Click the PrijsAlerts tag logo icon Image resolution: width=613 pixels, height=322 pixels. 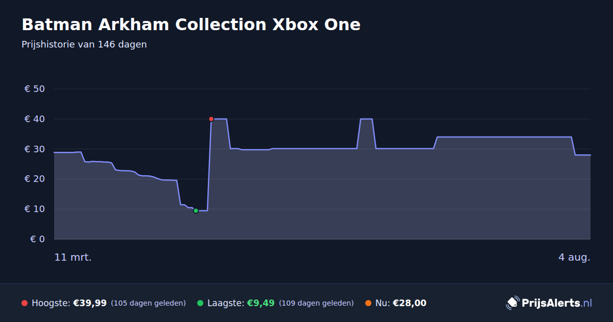[x=512, y=303]
